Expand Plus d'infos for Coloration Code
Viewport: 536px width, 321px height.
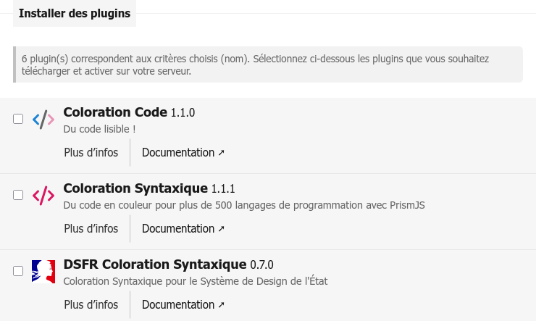click(91, 153)
